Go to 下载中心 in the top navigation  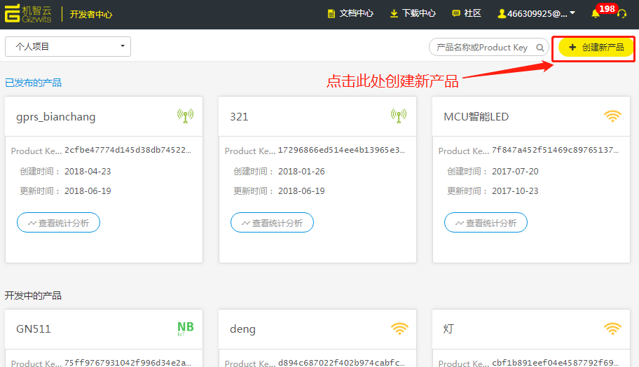[x=413, y=14]
